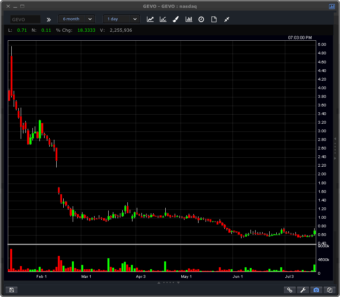Click the double chevron next to symbol box
340x297 pixels.
pyautogui.click(x=49, y=19)
